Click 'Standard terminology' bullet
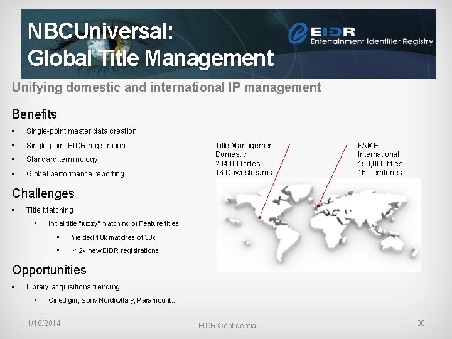Image resolution: width=452 pixels, height=339 pixels. [x=62, y=159]
